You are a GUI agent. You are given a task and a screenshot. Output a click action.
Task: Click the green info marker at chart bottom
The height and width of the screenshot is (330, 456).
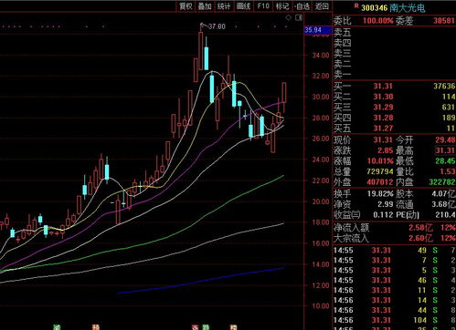pos(57,327)
